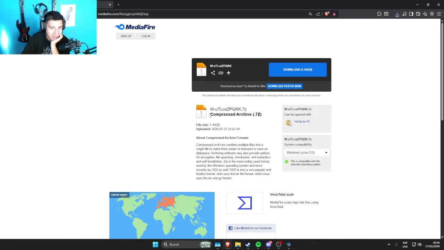Open the browser extensions puzzle icon
The height and width of the screenshot is (250, 444).
[379, 14]
